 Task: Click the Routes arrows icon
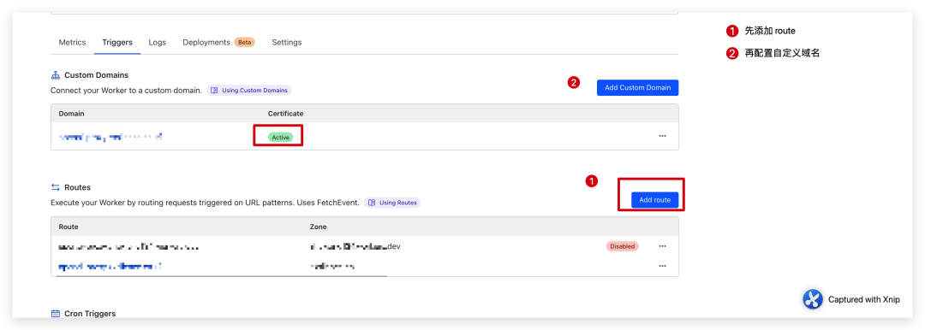(x=56, y=187)
